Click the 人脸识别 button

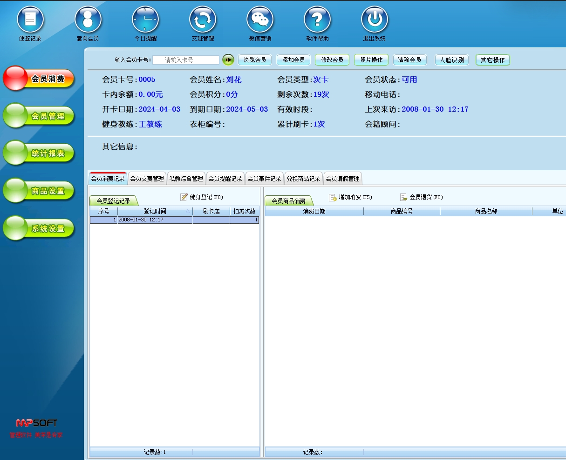pos(451,60)
